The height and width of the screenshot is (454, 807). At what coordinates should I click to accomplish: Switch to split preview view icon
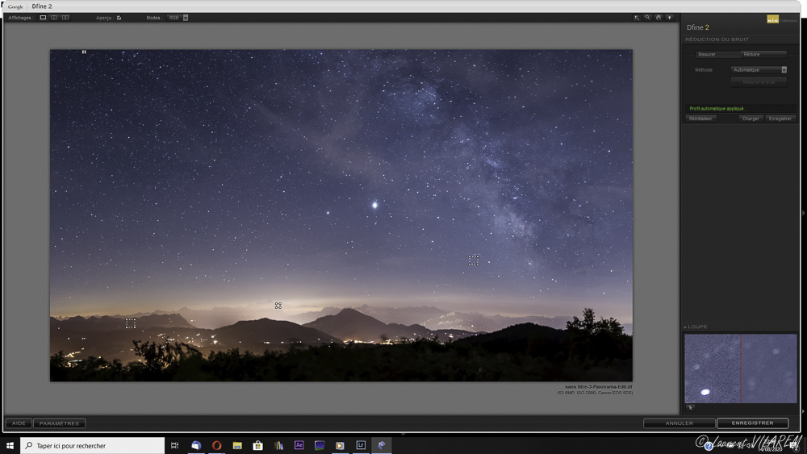click(54, 18)
